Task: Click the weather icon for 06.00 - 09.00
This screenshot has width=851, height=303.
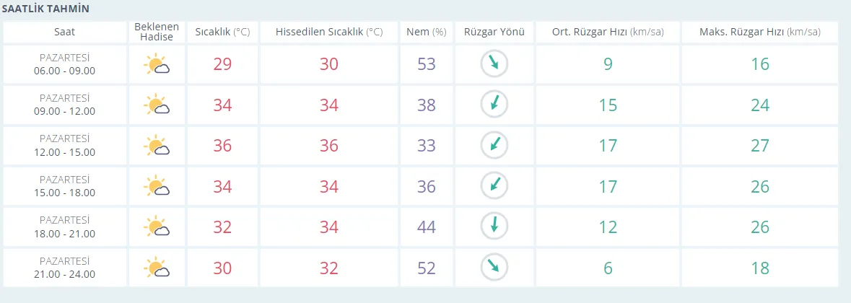Action: pos(157,65)
